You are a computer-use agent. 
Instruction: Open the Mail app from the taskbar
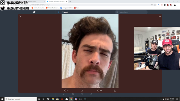[x=67, y=99]
